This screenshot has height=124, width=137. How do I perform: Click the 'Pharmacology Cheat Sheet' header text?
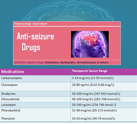[x=31, y=24]
